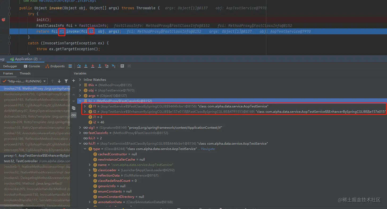387x209 pixels.
Task: Select the intercept:708 frame
Action: (35, 150)
